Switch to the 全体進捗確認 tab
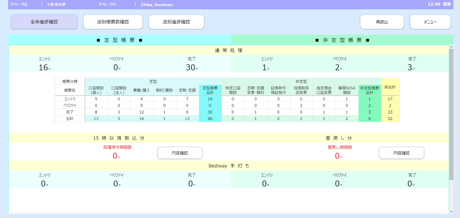 coord(44,22)
